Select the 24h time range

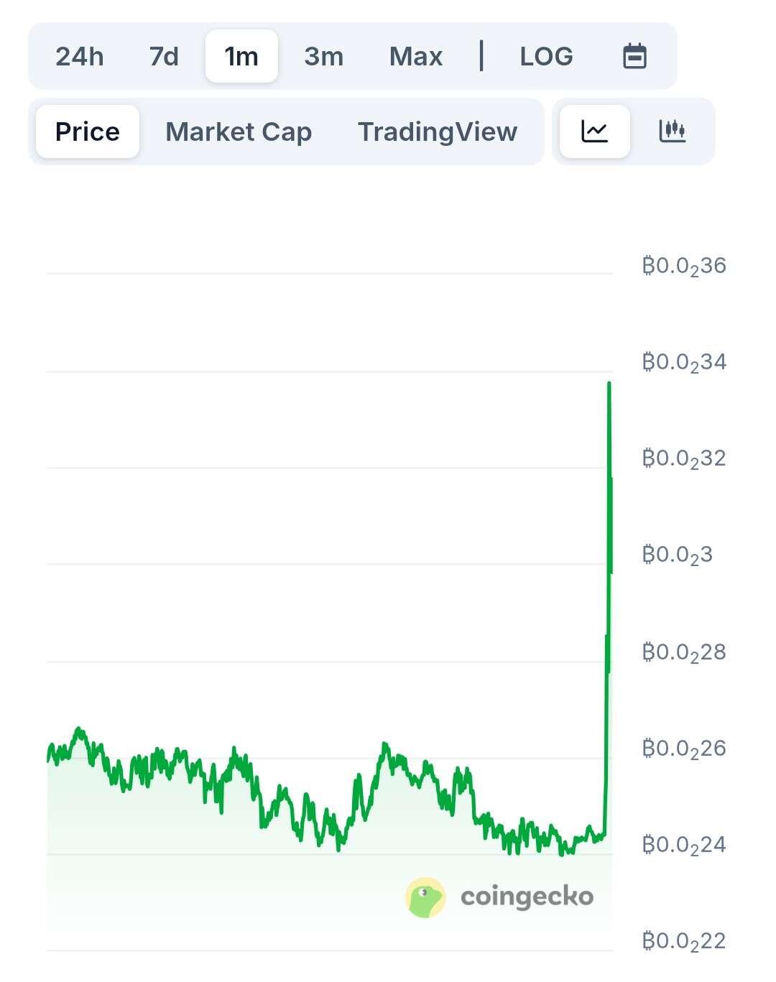pyautogui.click(x=80, y=56)
